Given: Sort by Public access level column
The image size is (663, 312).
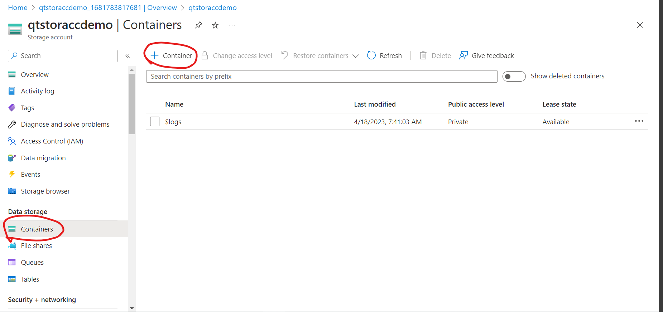Looking at the screenshot, I should (476, 104).
